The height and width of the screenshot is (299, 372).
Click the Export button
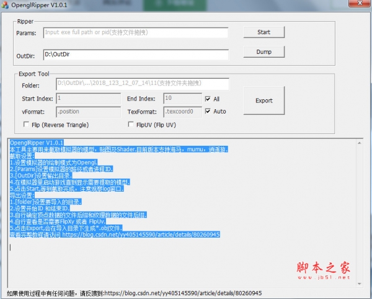(264, 100)
